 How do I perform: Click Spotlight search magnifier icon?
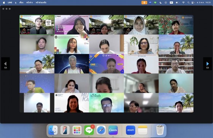pos(188,3)
